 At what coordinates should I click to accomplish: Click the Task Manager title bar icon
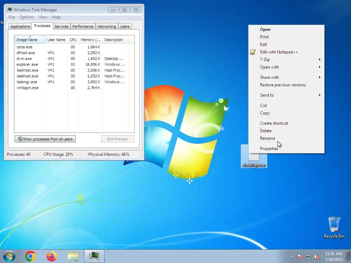(x=9, y=10)
